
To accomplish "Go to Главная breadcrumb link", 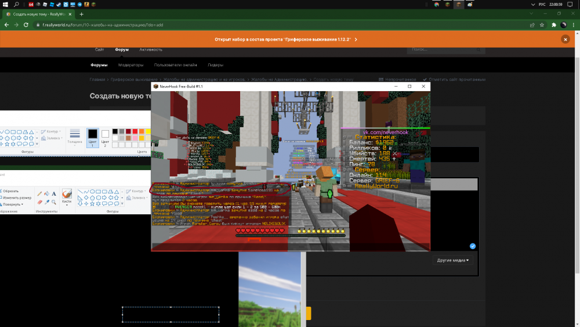I will click(x=97, y=79).
